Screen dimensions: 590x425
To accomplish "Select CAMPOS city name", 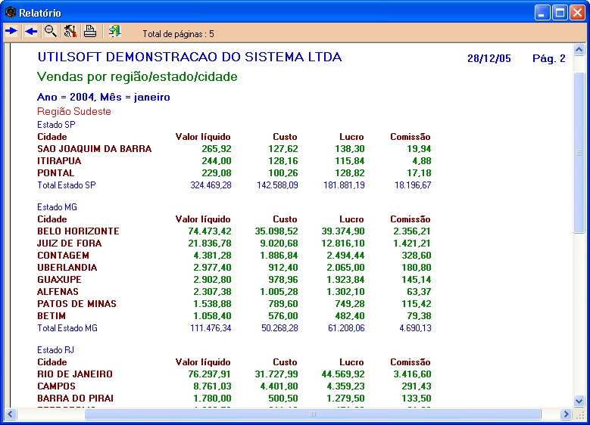I will click(56, 386).
